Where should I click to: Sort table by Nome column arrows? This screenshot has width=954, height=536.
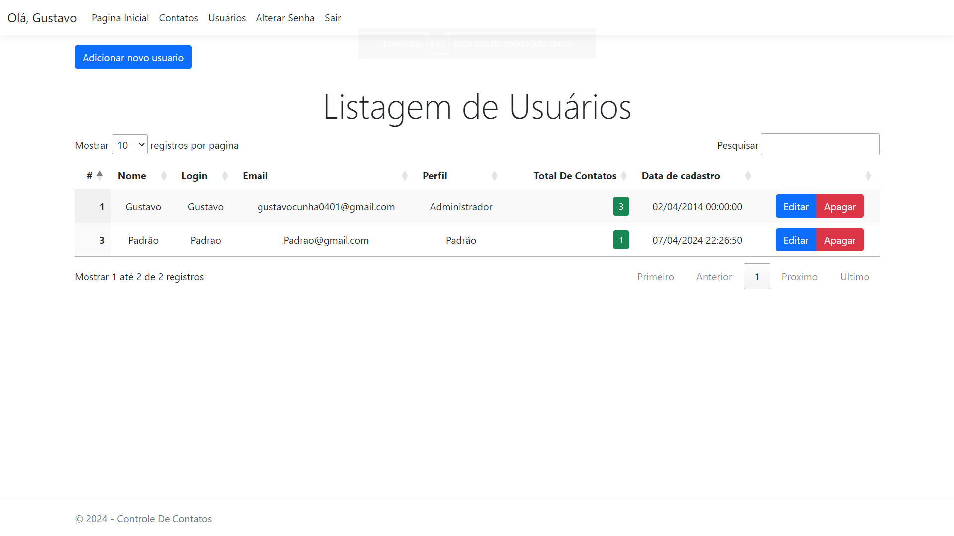(164, 176)
